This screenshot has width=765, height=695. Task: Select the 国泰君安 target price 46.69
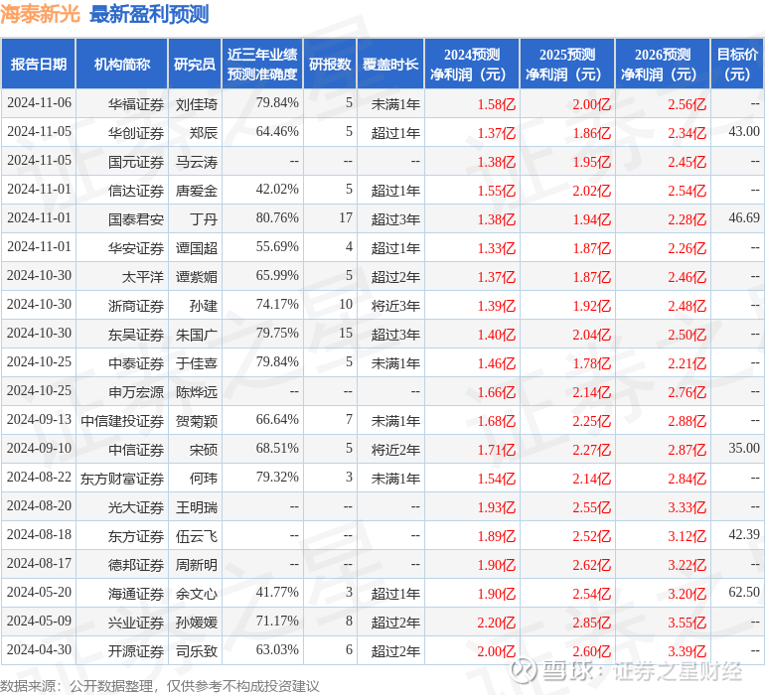(x=744, y=217)
